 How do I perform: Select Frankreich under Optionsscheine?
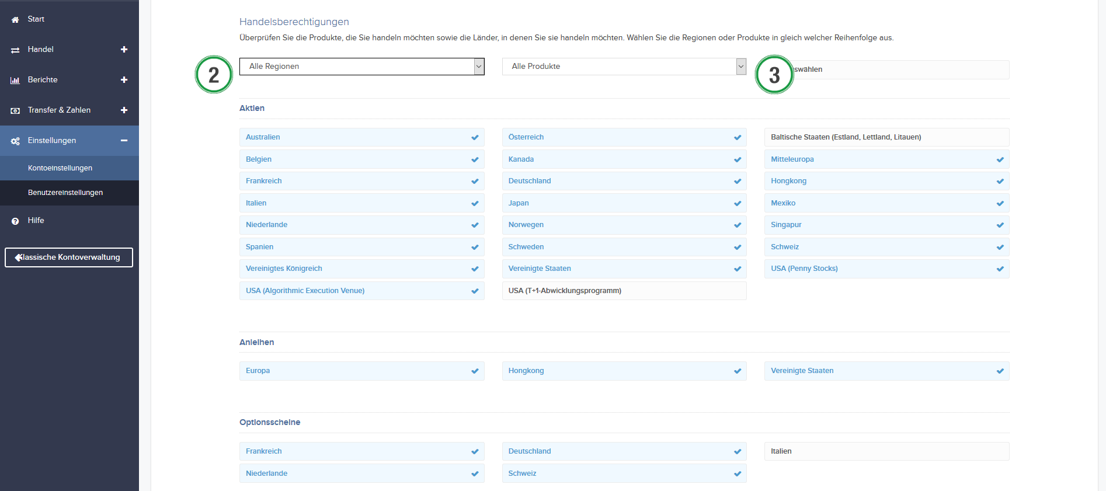[x=362, y=451]
